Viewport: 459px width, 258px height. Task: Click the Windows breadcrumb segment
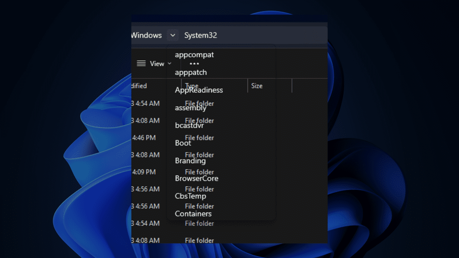pos(147,35)
